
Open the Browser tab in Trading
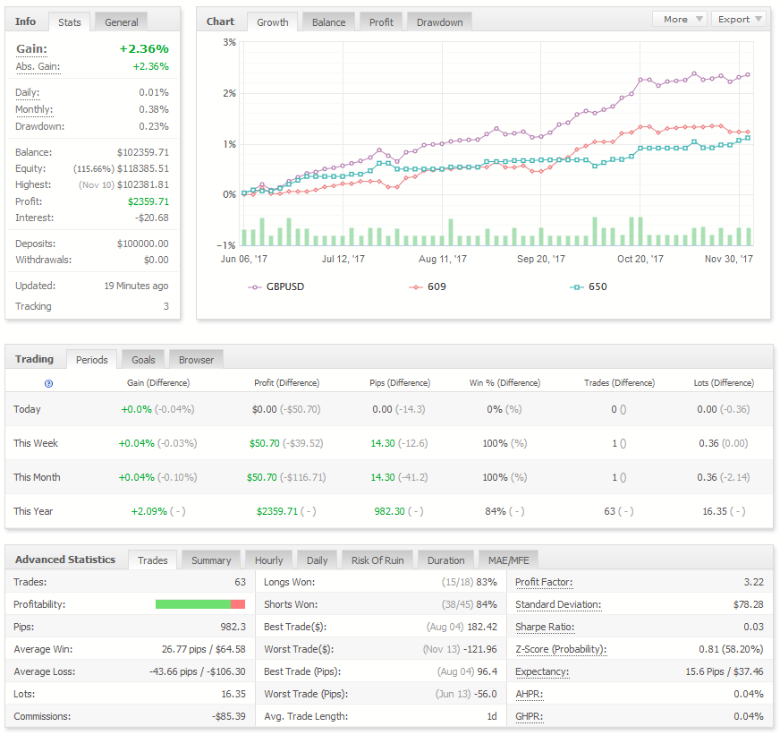(x=196, y=360)
